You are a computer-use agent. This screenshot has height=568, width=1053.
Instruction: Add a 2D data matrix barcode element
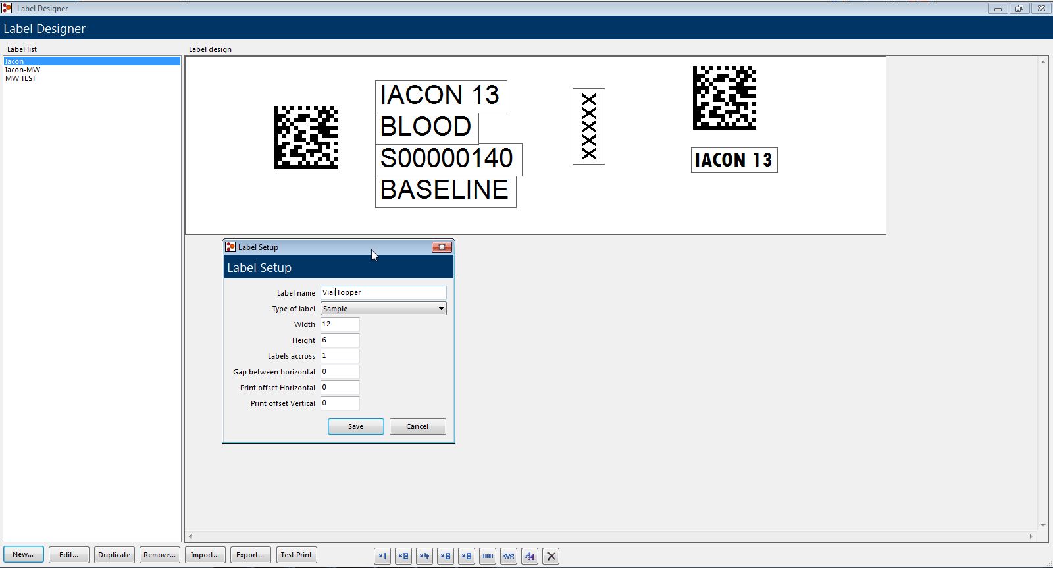pos(509,556)
